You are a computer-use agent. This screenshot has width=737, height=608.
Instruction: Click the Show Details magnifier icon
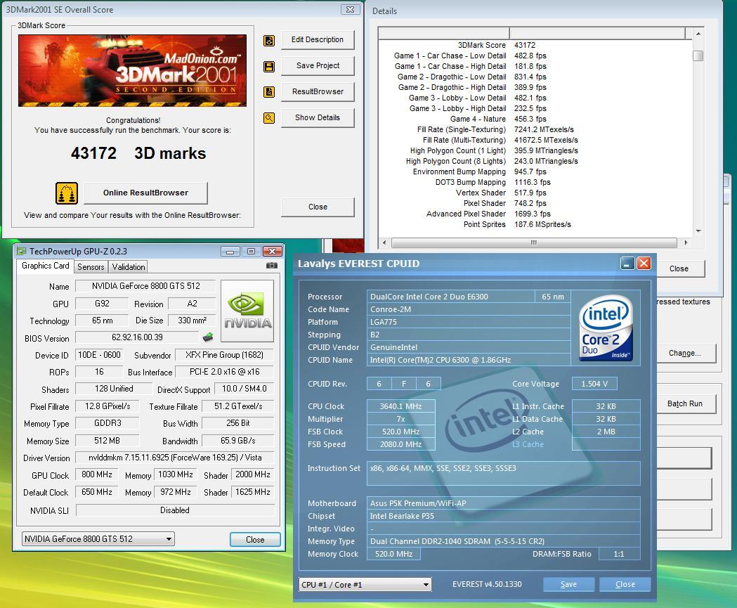point(269,118)
